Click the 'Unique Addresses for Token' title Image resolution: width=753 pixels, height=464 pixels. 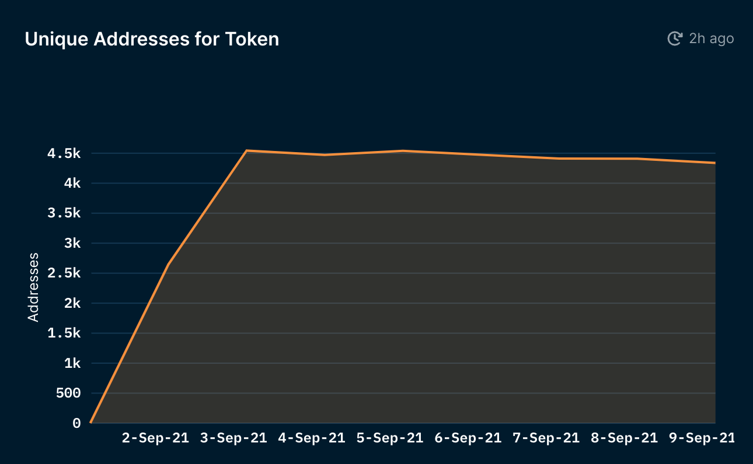click(x=152, y=39)
